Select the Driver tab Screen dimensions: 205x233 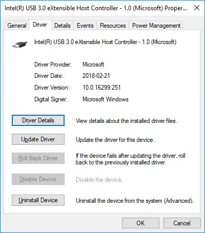pyautogui.click(x=40, y=25)
